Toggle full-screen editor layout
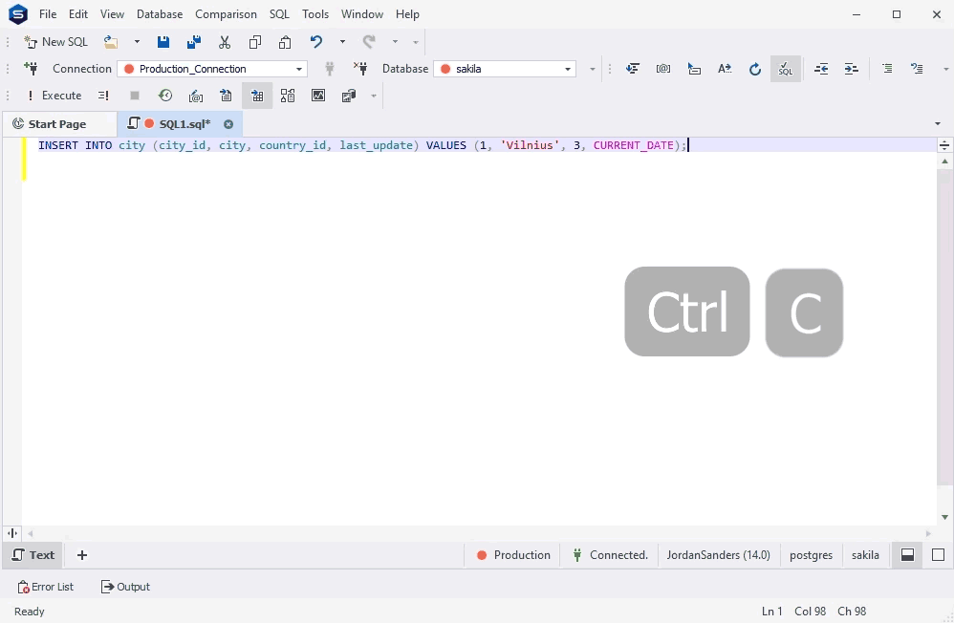This screenshot has height=623, width=954. point(938,554)
